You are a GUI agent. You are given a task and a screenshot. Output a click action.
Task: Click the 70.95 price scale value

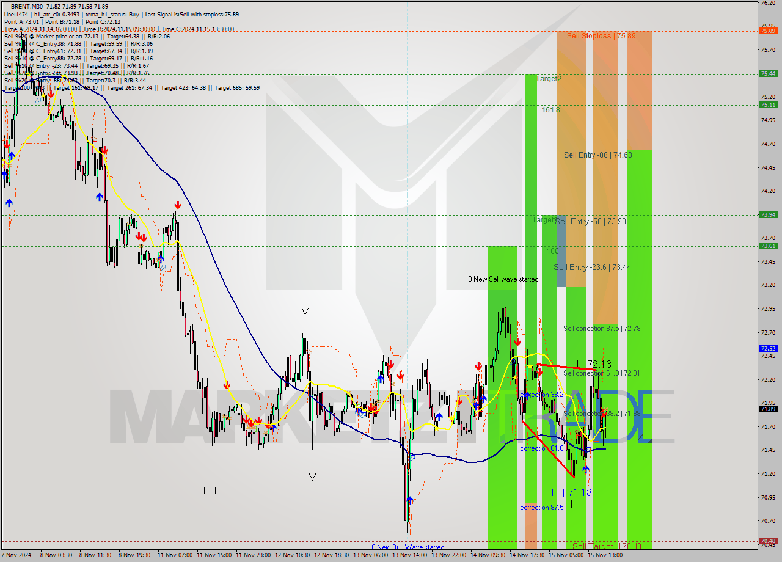(x=768, y=497)
